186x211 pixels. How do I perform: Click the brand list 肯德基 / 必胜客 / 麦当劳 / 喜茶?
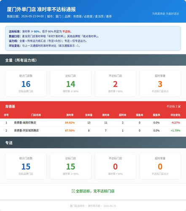(92, 16)
